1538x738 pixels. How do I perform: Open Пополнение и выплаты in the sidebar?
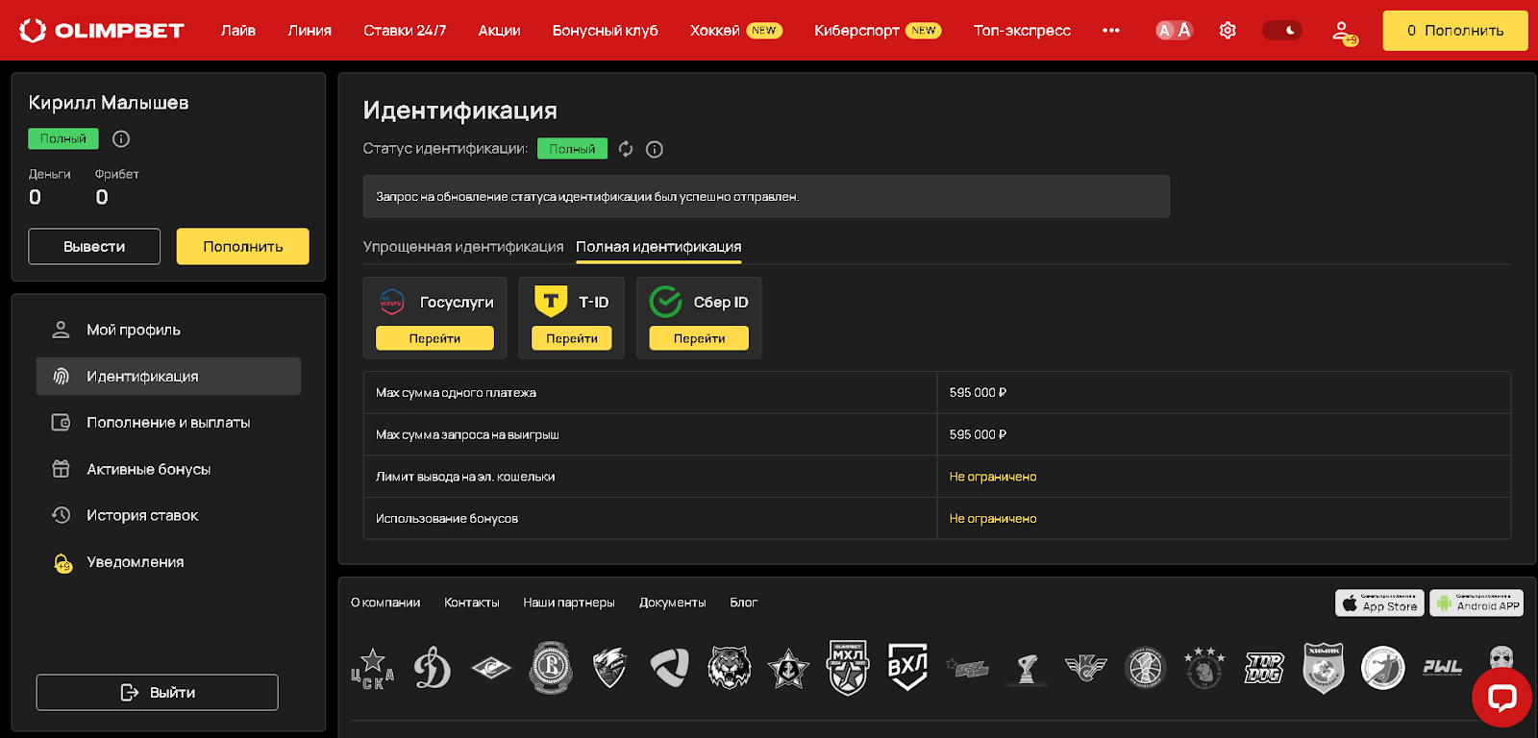point(168,423)
